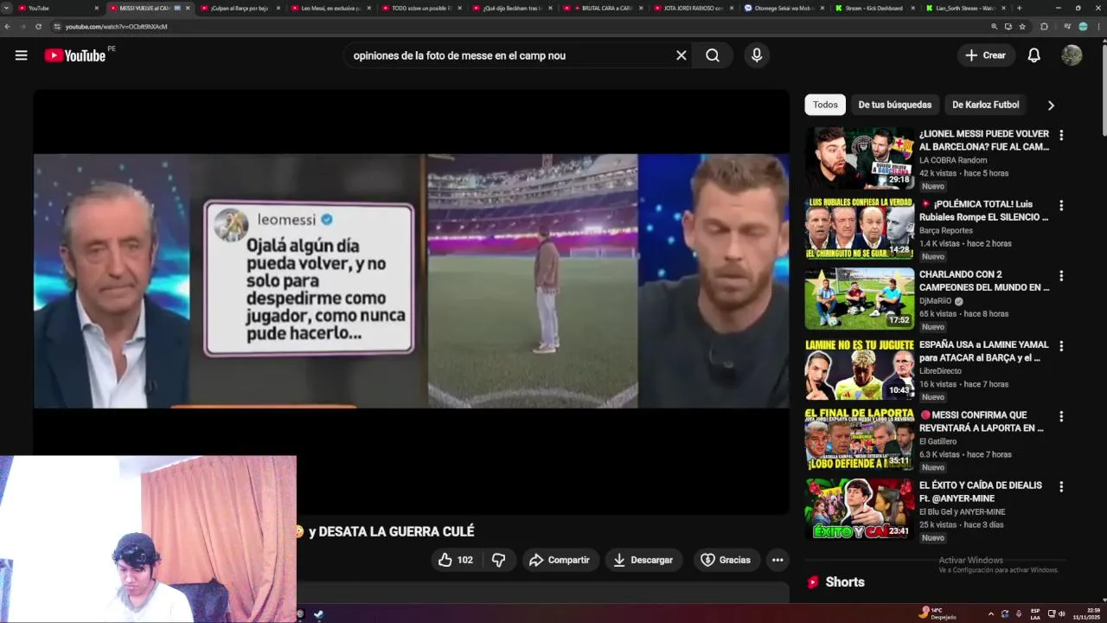Open the tab search dropdown arrow
1107x623 pixels.
(x=5, y=8)
